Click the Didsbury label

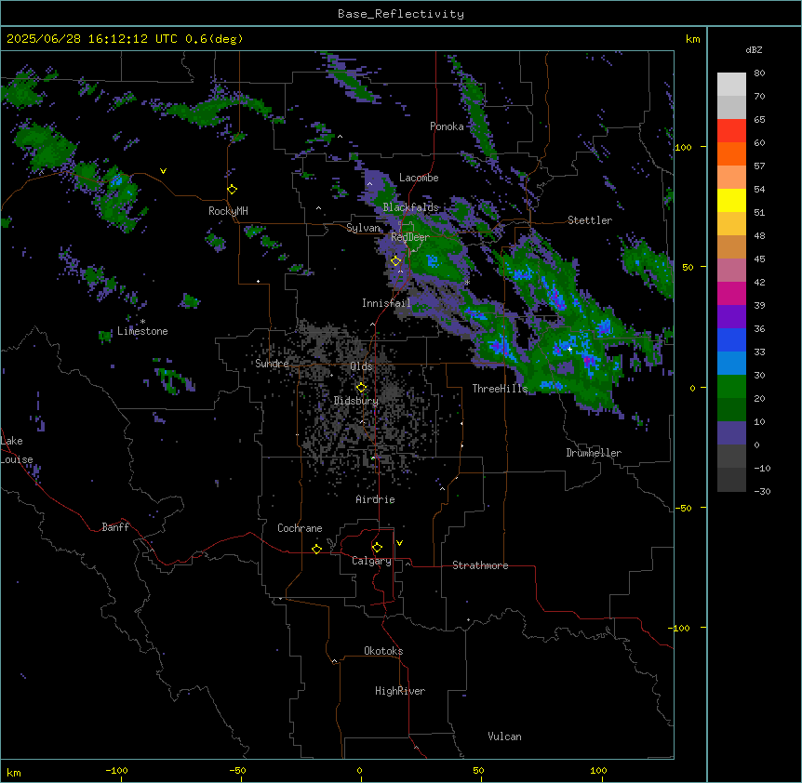pos(356,401)
